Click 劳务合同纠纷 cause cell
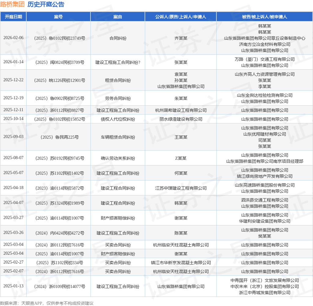This screenshot has width=313, height=306. tap(118, 98)
